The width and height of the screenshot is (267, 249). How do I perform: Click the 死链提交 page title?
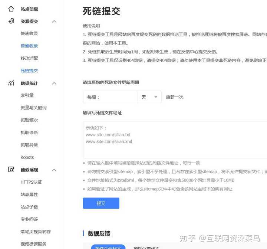102,11
